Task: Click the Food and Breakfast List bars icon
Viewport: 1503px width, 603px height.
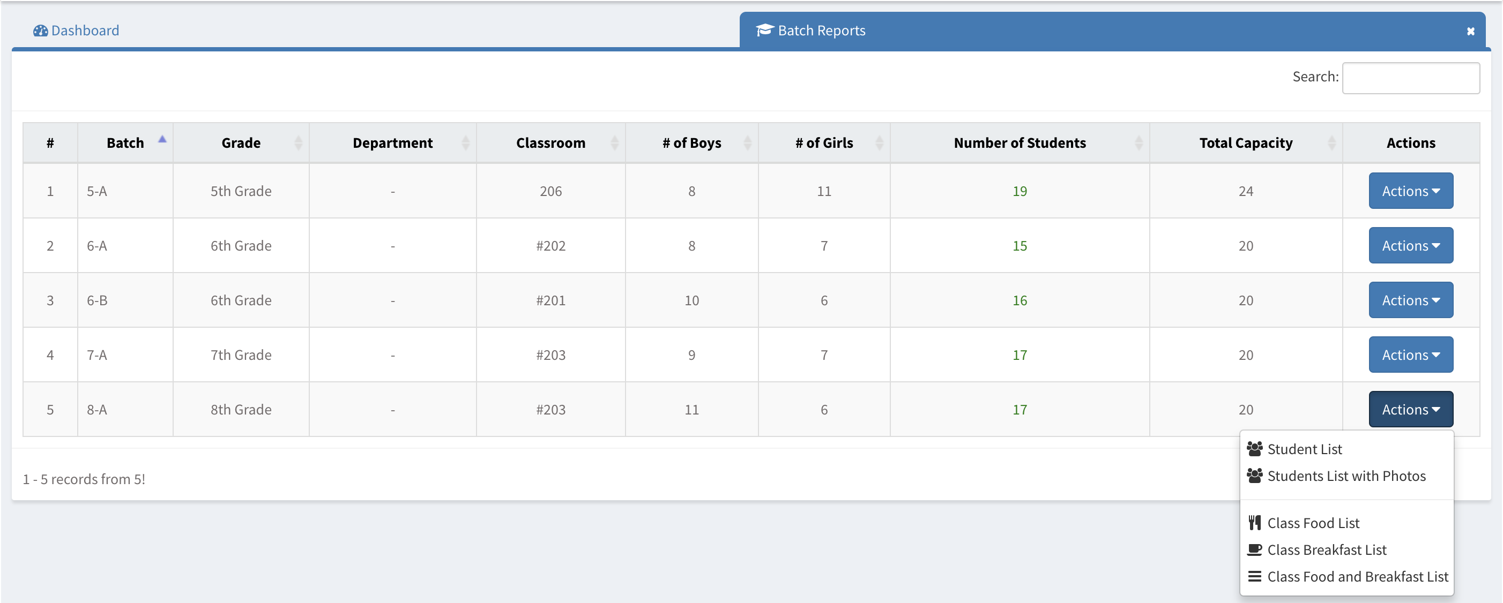Action: tap(1254, 577)
